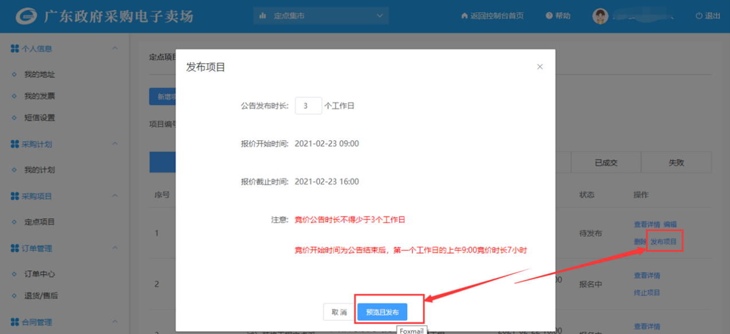Collapse the 合同管理 sidebar section
The height and width of the screenshot is (334, 730).
[x=115, y=322]
